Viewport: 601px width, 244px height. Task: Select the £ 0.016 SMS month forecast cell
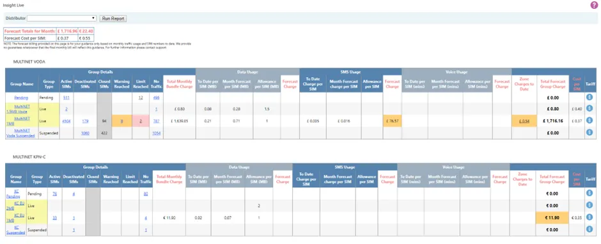(343, 121)
